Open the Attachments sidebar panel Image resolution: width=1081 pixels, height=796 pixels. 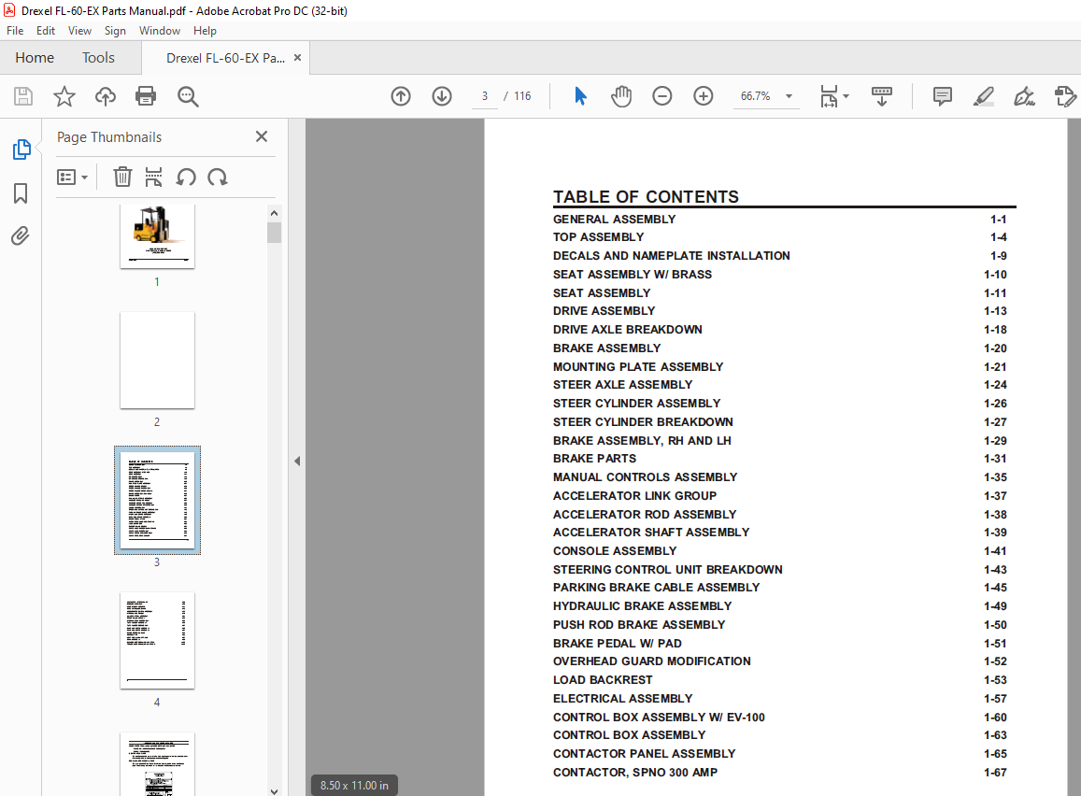coord(21,236)
